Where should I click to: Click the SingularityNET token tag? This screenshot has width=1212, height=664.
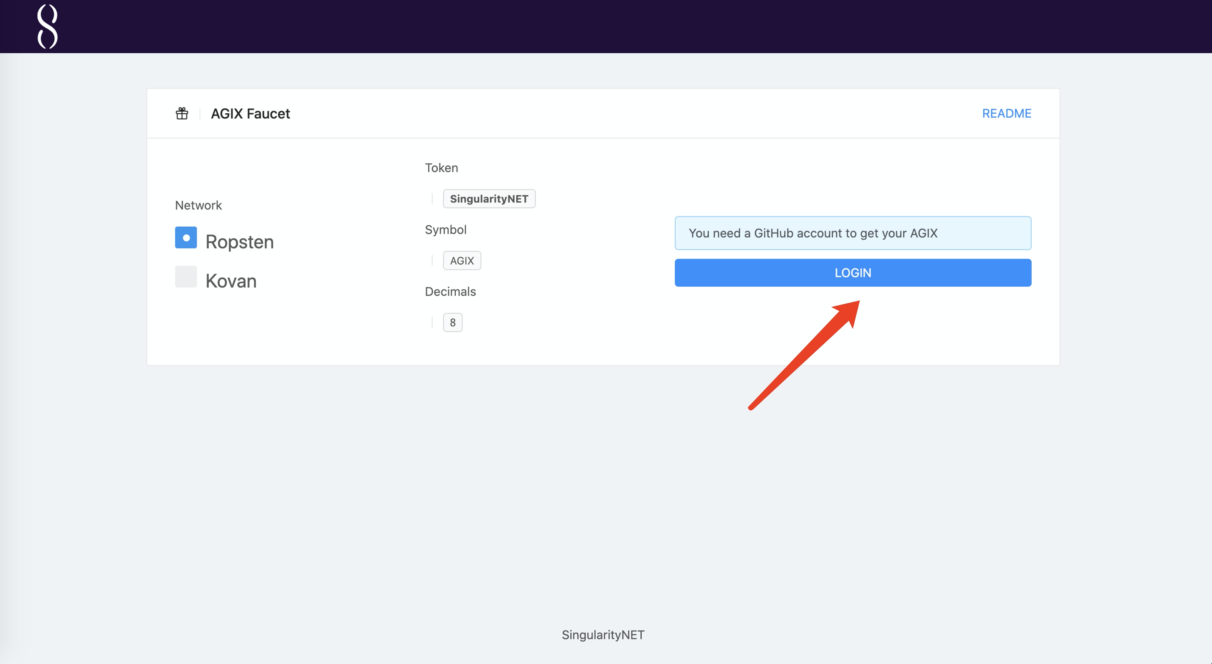tap(489, 199)
